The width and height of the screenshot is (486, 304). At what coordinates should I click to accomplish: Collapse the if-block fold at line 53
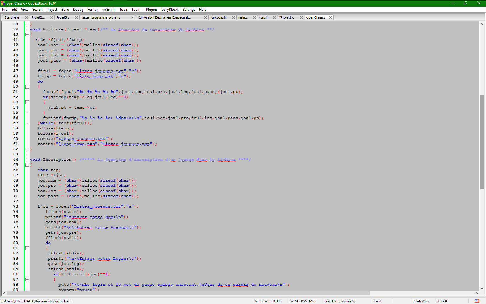pos(27,102)
